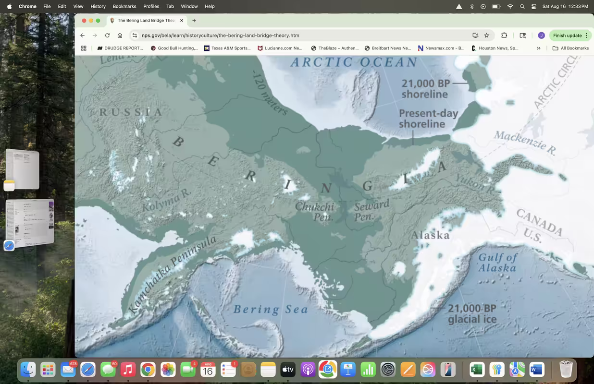Open Chrome three-dot menu beside Finish update
Screen dimensions: 594x384
pos(586,36)
